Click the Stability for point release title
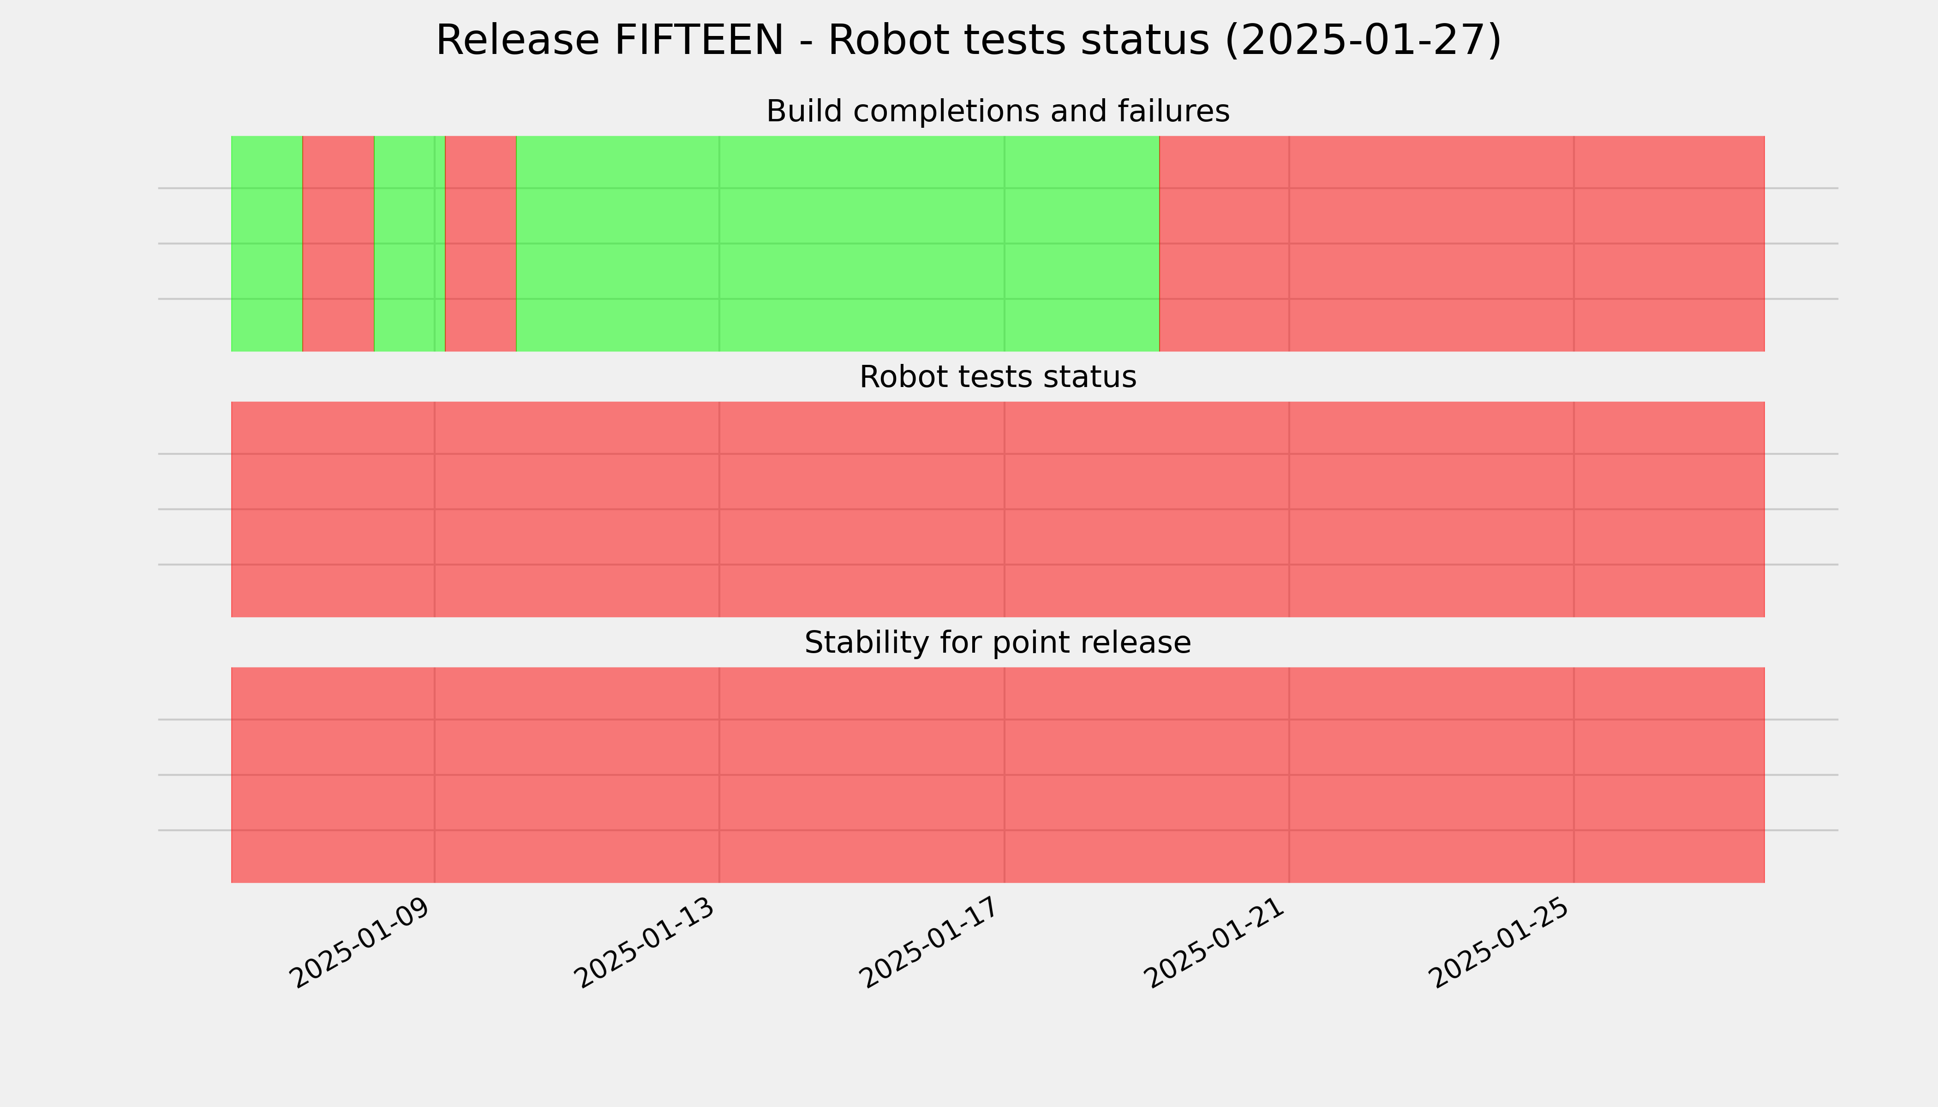The height and width of the screenshot is (1107, 1938). pyautogui.click(x=998, y=643)
